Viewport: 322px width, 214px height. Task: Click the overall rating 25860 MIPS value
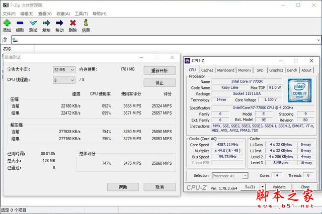(x=162, y=163)
